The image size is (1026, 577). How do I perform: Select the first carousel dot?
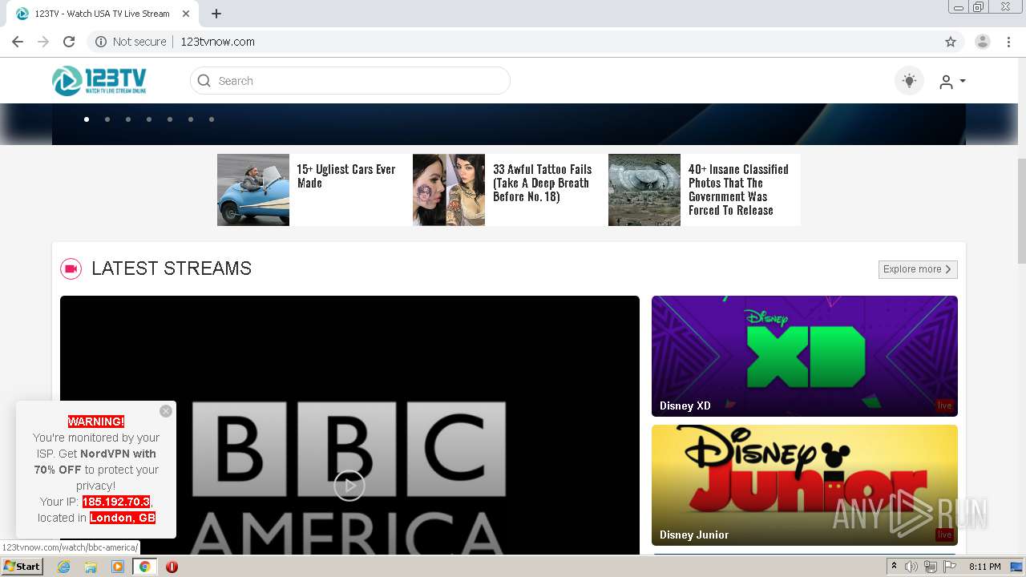pos(87,119)
